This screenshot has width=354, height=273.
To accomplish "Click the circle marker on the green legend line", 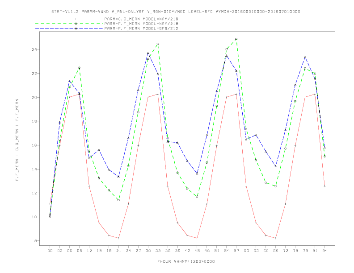I will [76, 24].
